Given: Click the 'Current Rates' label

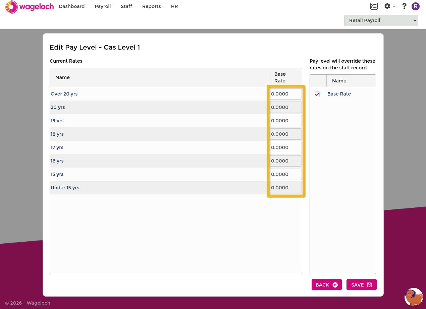Looking at the screenshot, I should click(66, 61).
